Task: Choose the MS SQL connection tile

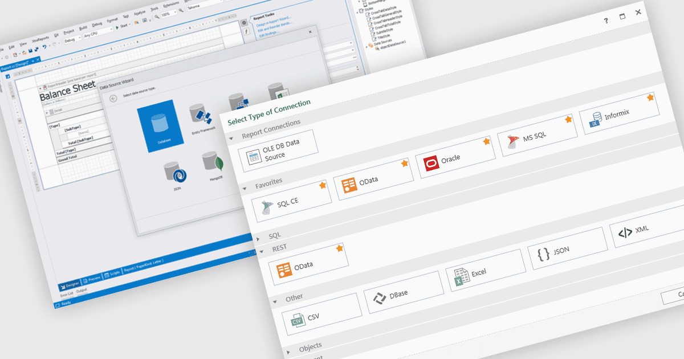Action: [537, 136]
